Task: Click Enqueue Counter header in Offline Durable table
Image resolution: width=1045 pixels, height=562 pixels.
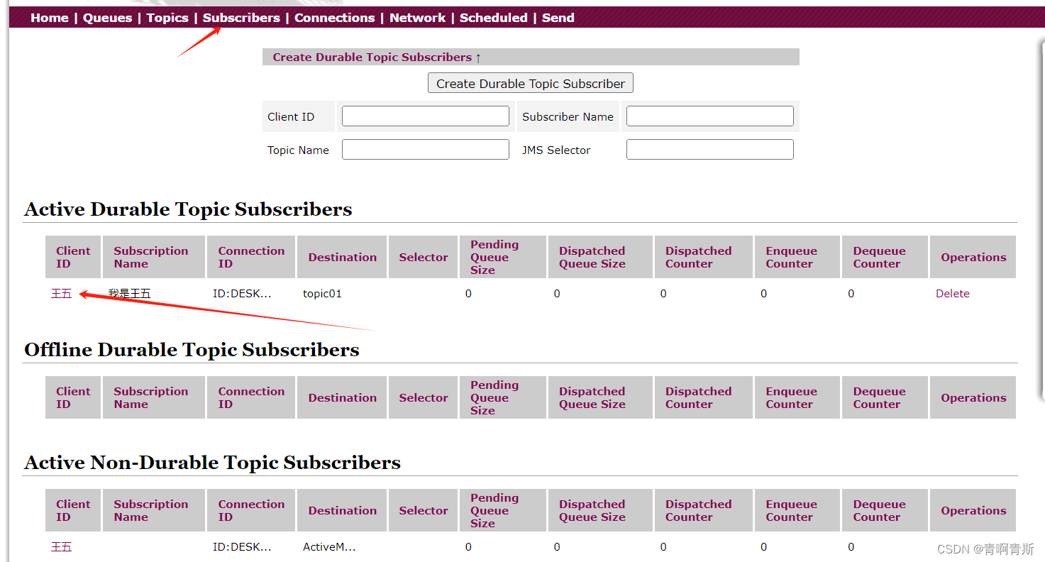Action: 797,397
